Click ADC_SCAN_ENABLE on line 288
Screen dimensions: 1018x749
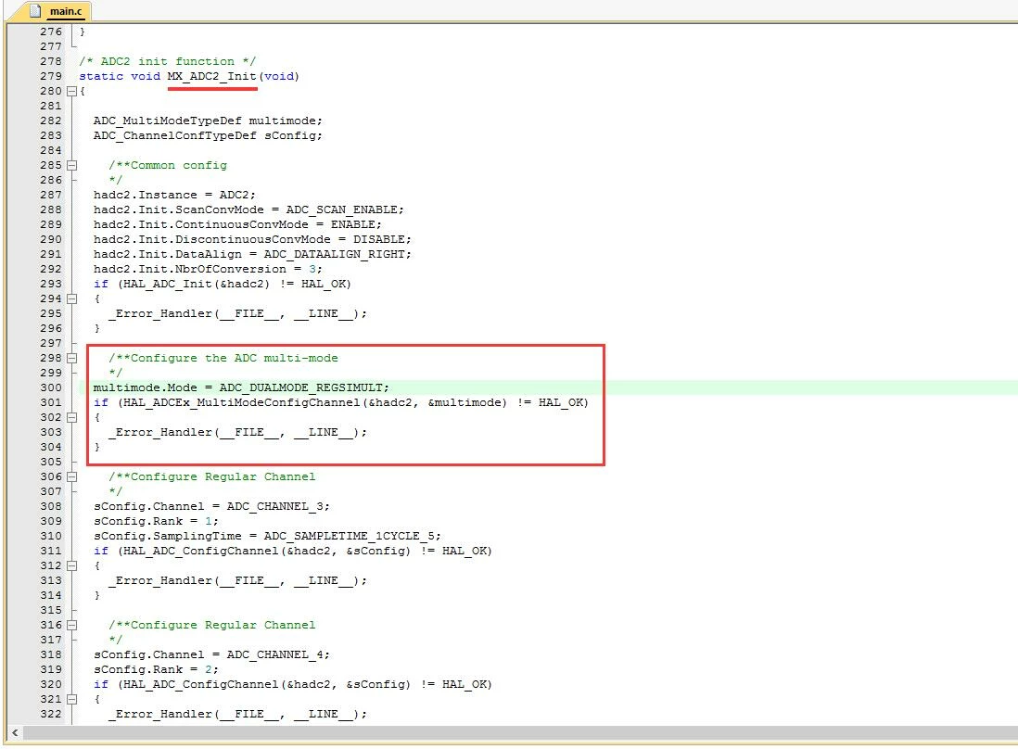(x=341, y=209)
